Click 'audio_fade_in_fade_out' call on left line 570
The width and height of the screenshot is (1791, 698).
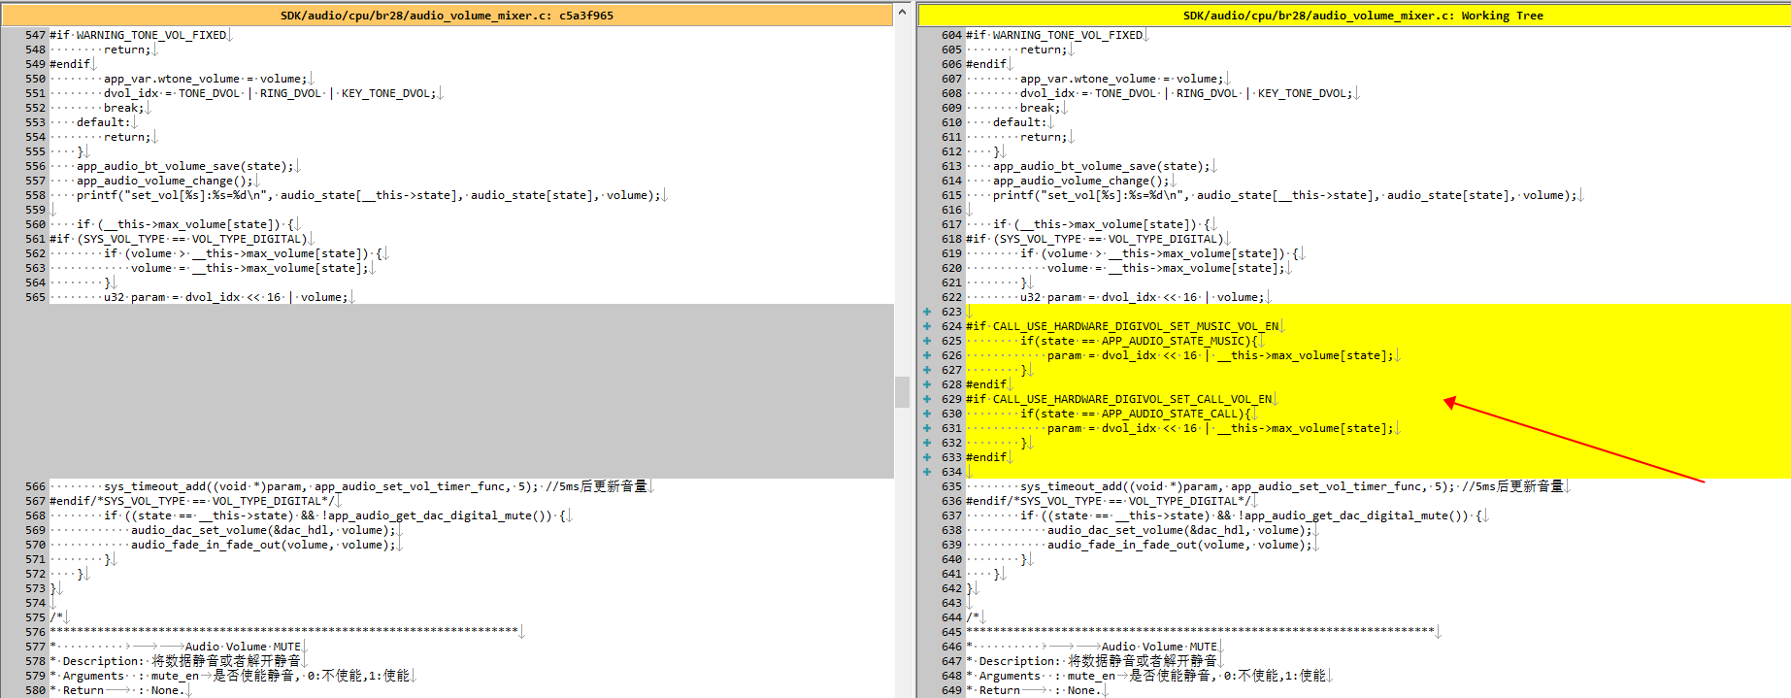click(263, 545)
